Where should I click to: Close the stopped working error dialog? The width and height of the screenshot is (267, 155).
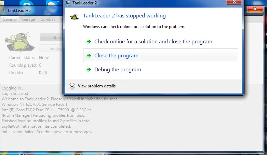[x=234, y=2]
